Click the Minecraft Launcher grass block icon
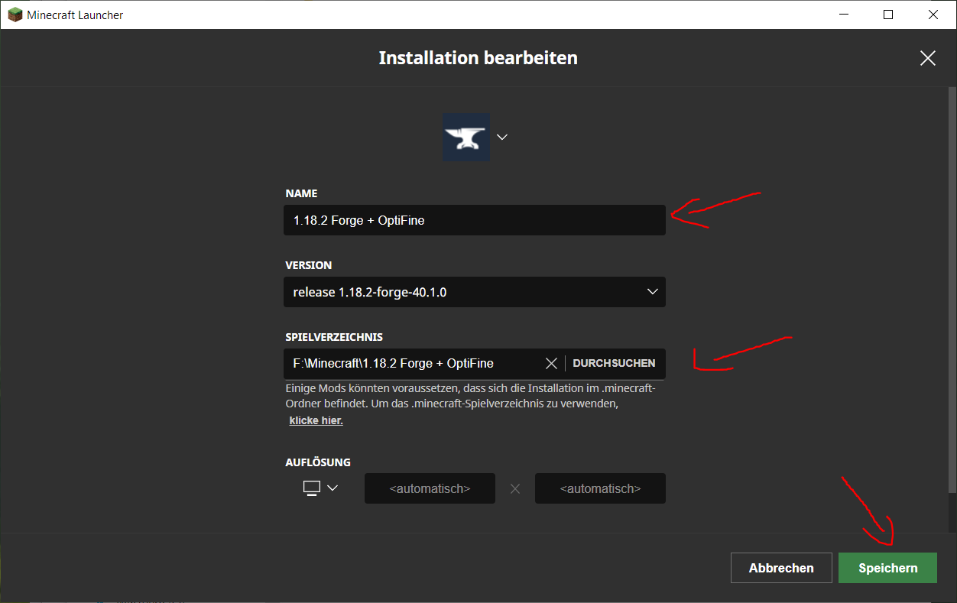The height and width of the screenshot is (603, 957). pyautogui.click(x=15, y=15)
